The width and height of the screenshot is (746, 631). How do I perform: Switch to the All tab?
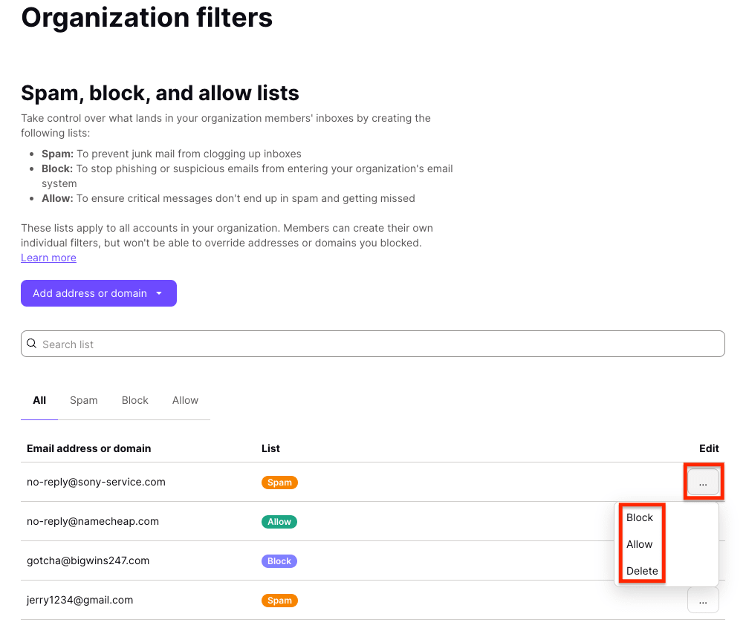[x=39, y=400]
